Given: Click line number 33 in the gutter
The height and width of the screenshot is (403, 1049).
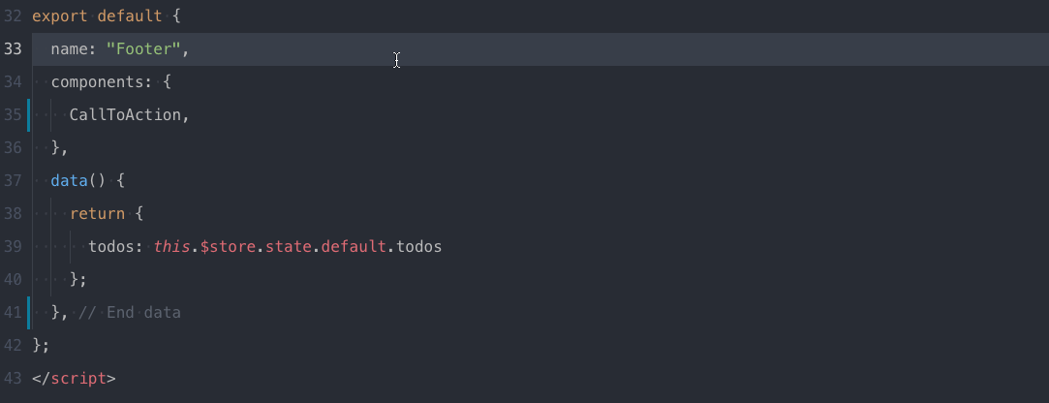Looking at the screenshot, I should [x=13, y=48].
